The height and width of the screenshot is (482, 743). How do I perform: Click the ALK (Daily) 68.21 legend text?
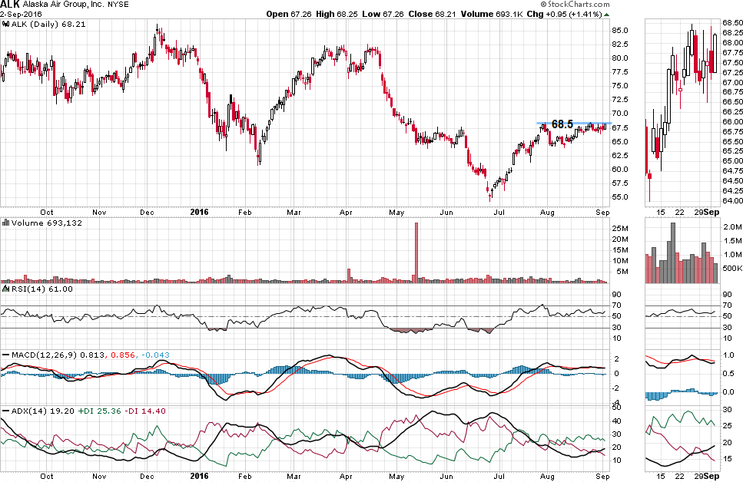(48, 24)
